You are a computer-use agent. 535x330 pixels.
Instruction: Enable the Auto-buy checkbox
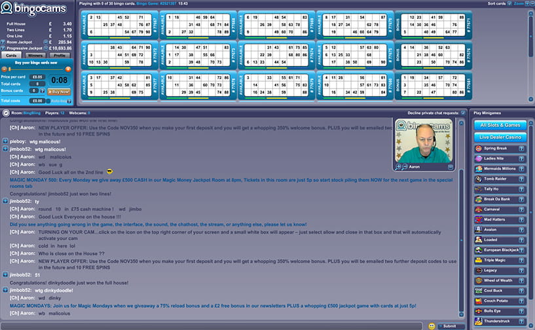pos(48,101)
